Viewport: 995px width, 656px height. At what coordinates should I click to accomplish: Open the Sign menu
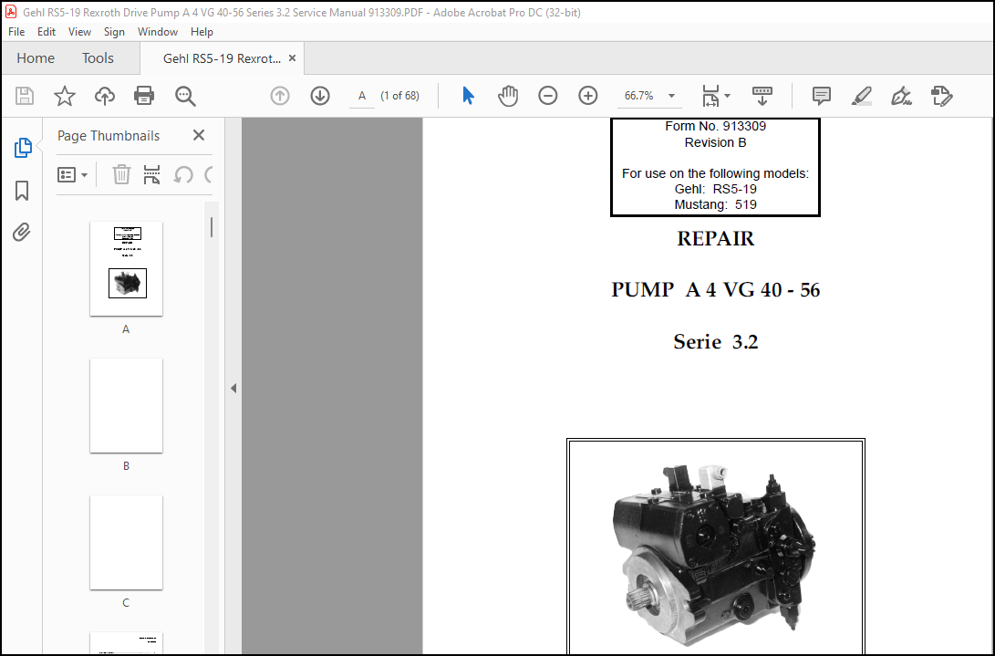click(114, 32)
